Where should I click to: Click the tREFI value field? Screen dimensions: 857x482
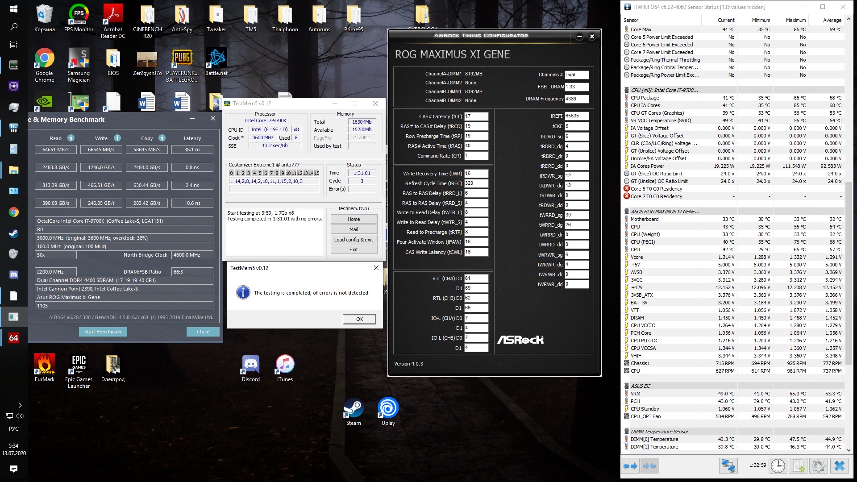pyautogui.click(x=576, y=116)
